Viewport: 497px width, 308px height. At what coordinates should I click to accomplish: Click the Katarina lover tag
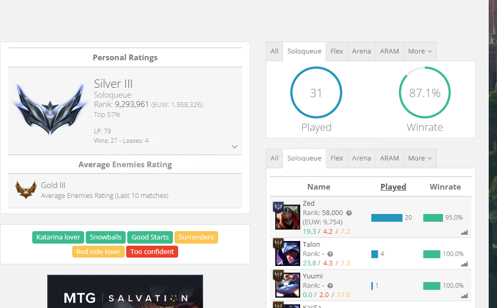58,237
